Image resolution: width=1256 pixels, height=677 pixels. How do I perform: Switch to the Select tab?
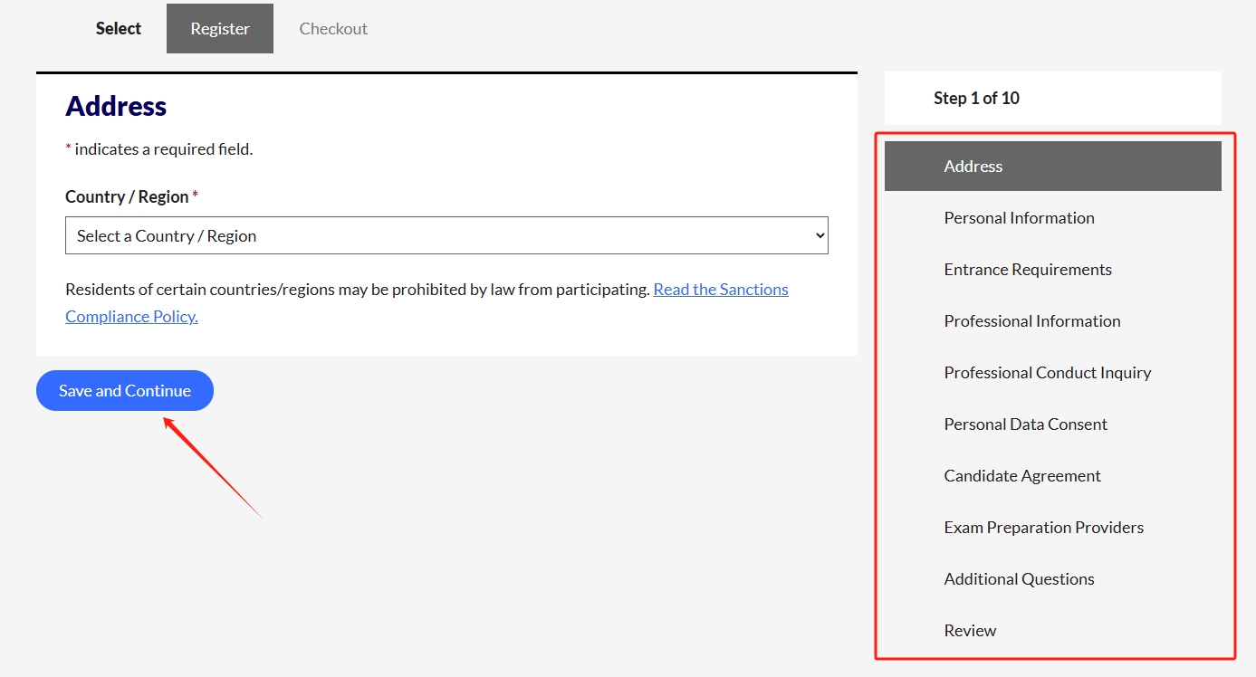(119, 29)
